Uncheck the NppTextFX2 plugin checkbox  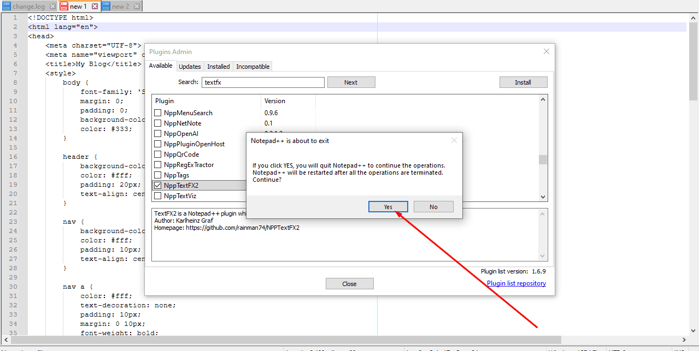tap(158, 185)
